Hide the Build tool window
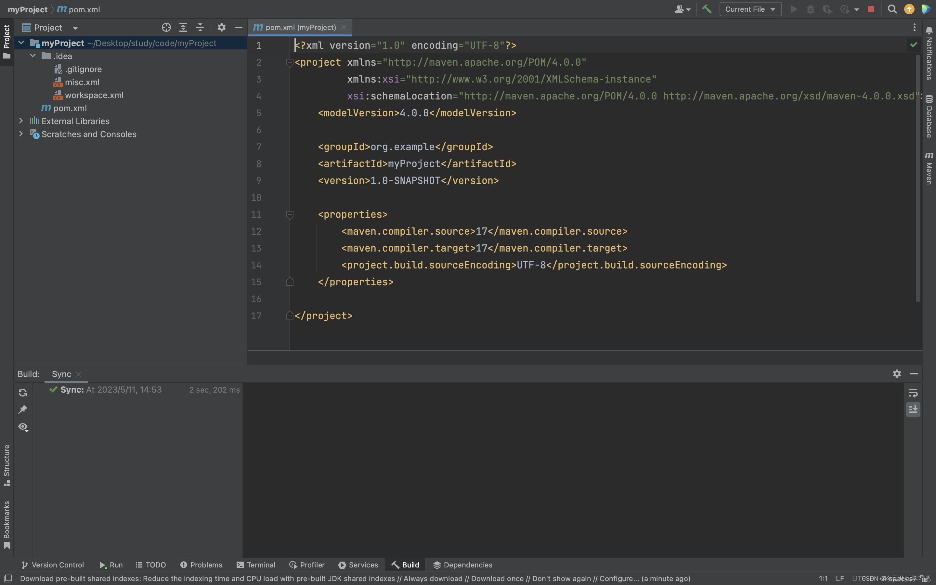The height and width of the screenshot is (585, 936). [x=914, y=374]
